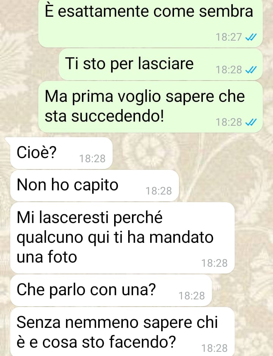
Task: Select the "È esattamente come sembra" message bubble
Action: [x=151, y=23]
